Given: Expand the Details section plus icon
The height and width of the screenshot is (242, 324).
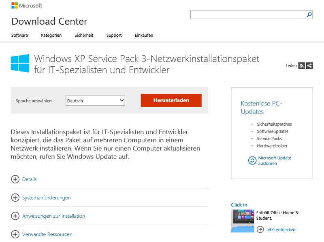Looking at the screenshot, I should click(15, 179).
